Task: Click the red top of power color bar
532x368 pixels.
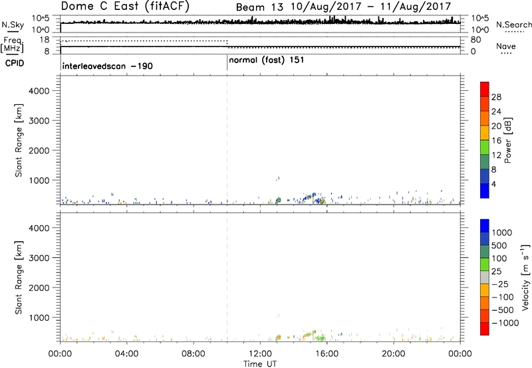Action: click(485, 89)
